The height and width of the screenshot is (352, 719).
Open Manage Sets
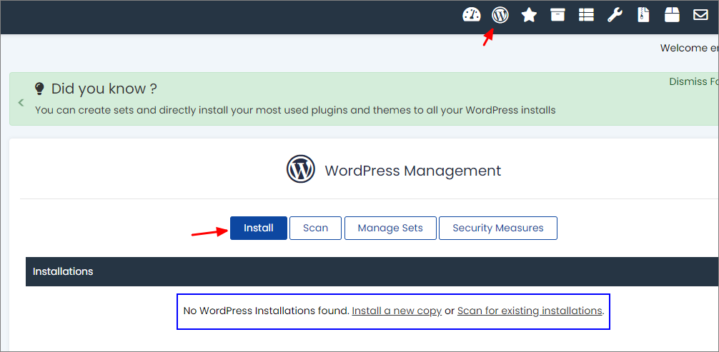point(390,228)
